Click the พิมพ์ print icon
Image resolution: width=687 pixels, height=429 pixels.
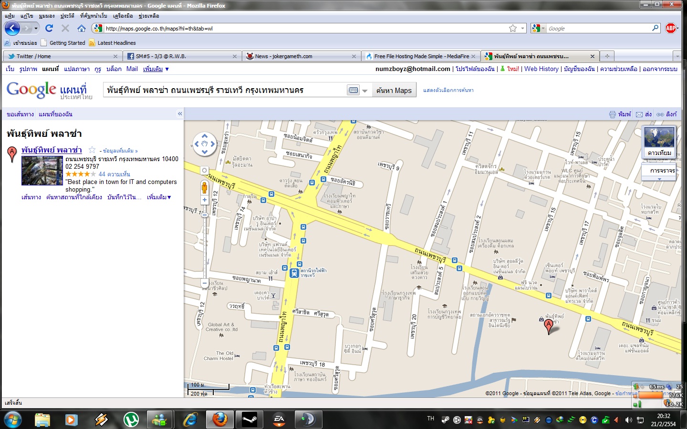613,114
